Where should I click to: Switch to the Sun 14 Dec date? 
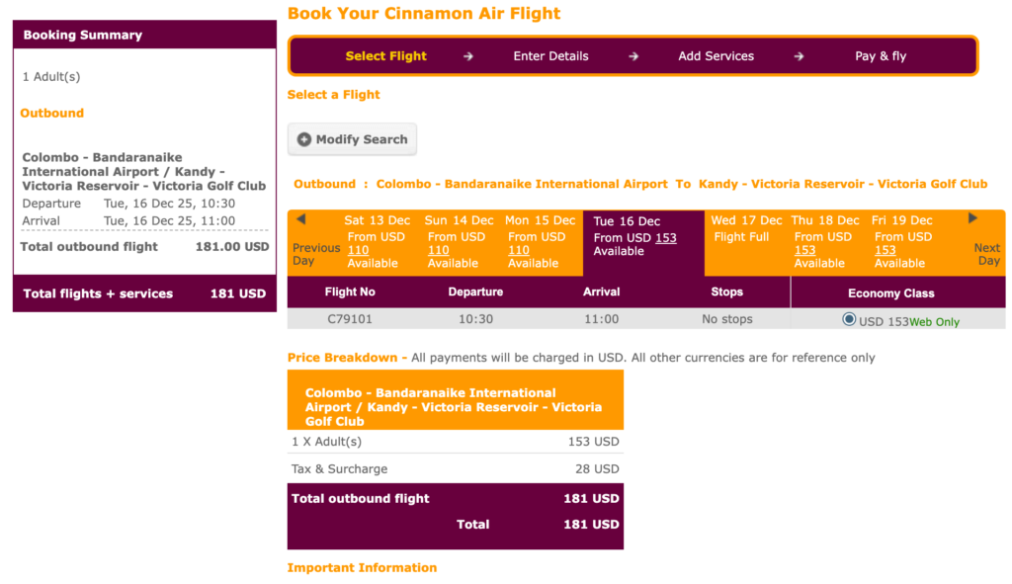click(x=459, y=220)
